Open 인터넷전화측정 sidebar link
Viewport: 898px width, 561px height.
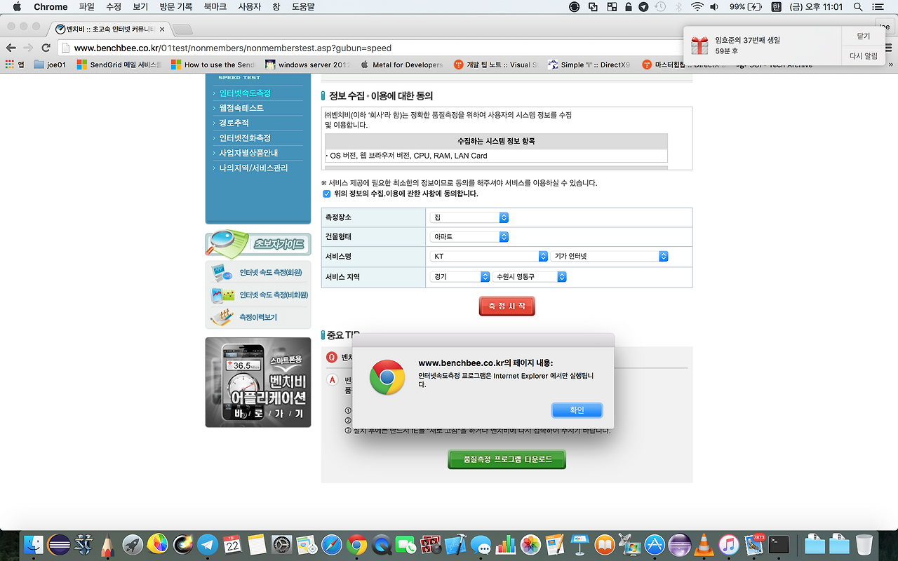(x=245, y=138)
